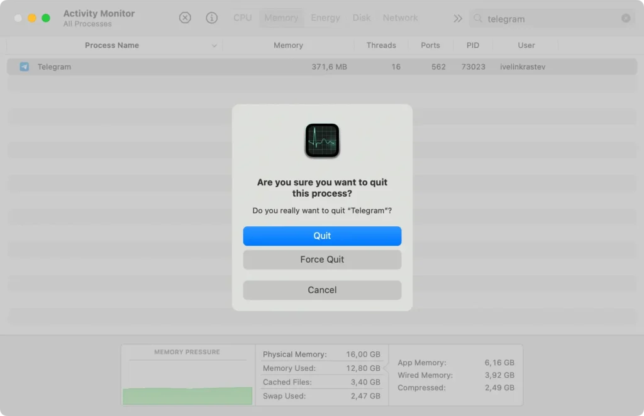
Task: Toggle Process Name sort order arrow
Action: click(214, 45)
